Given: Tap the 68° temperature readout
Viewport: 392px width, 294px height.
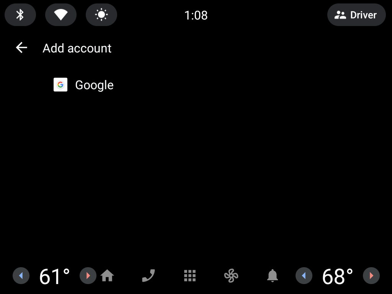Looking at the screenshot, I should coord(338,276).
